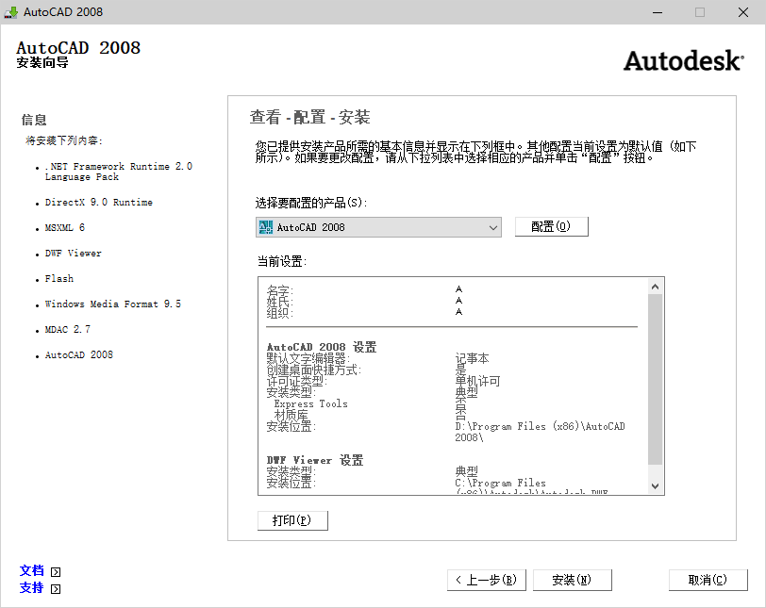Click the Autodesk logo
Viewport: 766px width, 608px height.
682,59
